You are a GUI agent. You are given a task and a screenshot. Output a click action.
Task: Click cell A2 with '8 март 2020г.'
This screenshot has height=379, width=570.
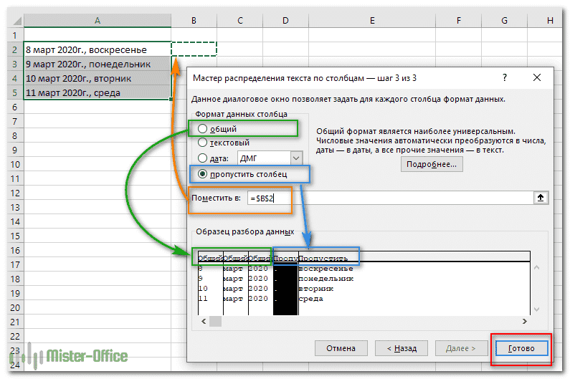[97, 49]
